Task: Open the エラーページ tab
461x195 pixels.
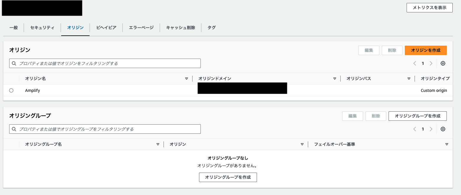Action: (141, 27)
